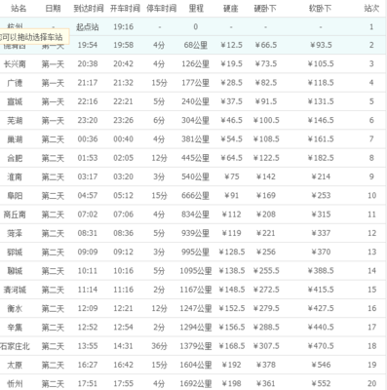The image size is (387, 390).
Task: Select hard seat price ¥12.5
Action: (x=231, y=45)
